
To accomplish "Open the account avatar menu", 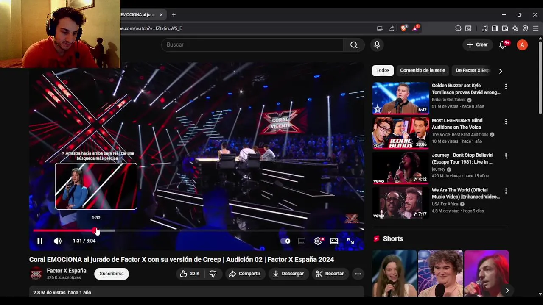I will point(522,44).
